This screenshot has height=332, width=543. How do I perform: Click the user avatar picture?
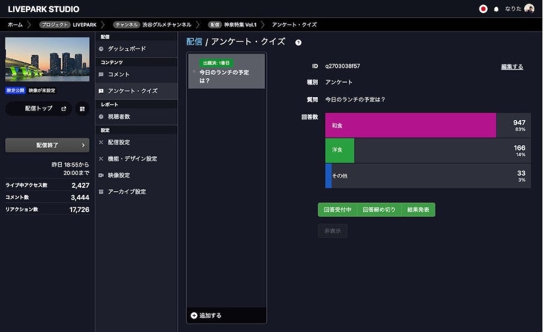pos(529,9)
